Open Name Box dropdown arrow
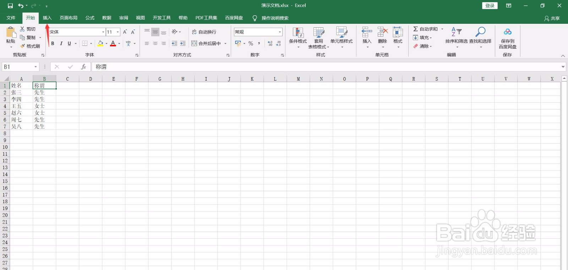The height and width of the screenshot is (270, 568). (35, 67)
